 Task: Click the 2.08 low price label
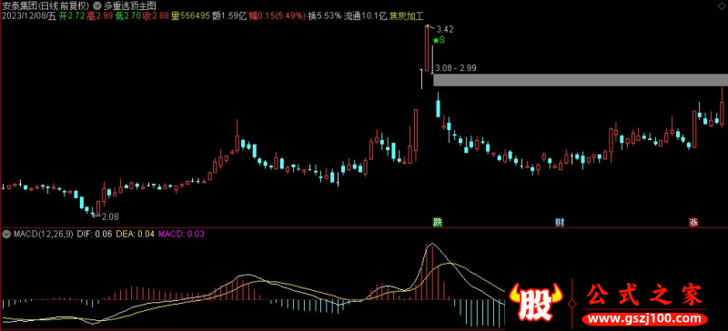click(109, 216)
